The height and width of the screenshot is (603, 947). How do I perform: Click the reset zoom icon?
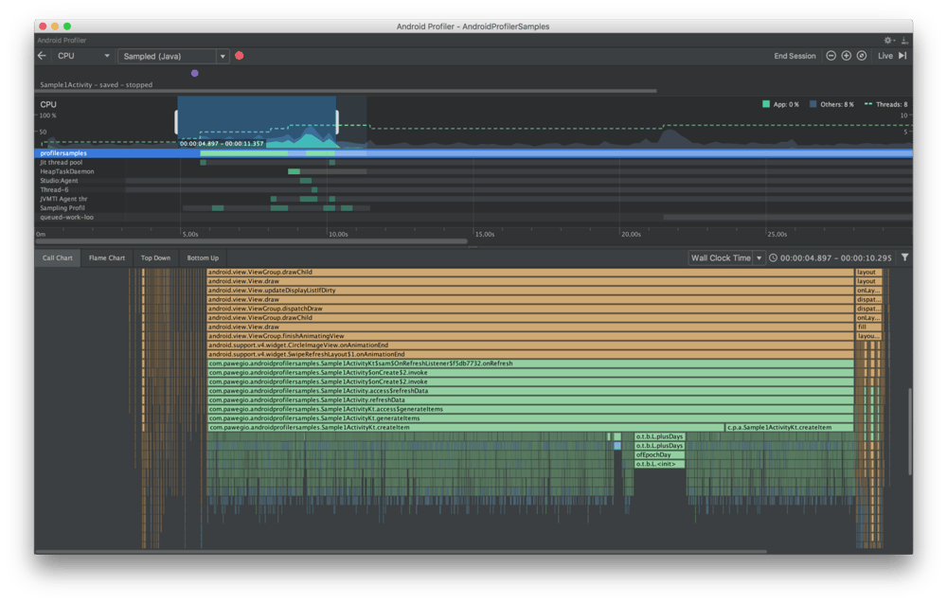pos(862,56)
